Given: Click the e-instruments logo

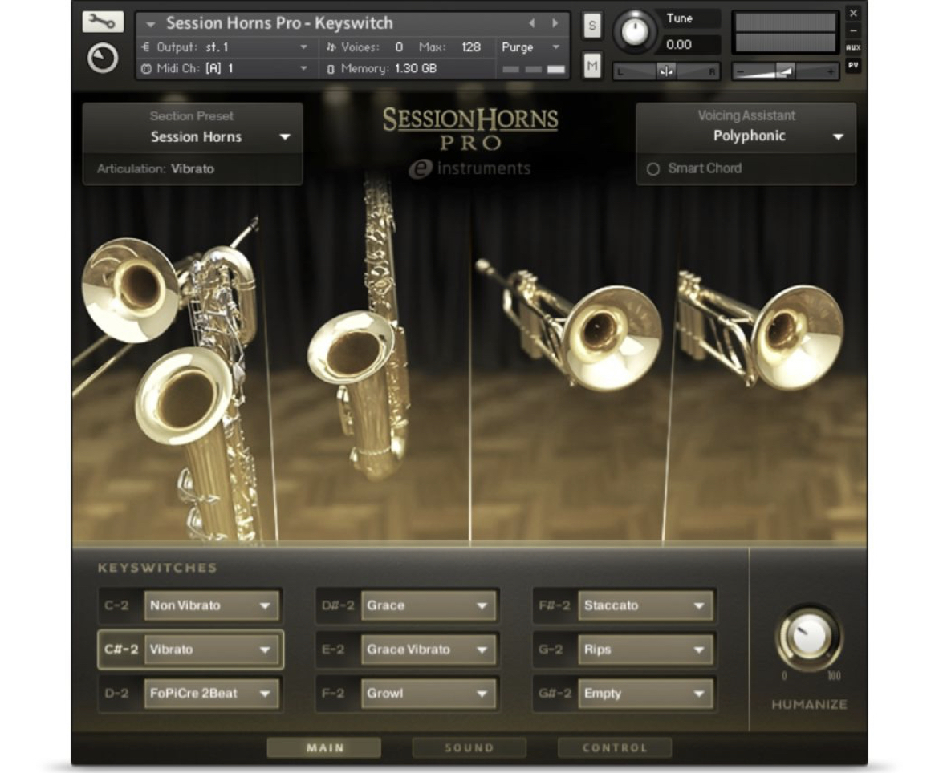Looking at the screenshot, I should tap(469, 168).
